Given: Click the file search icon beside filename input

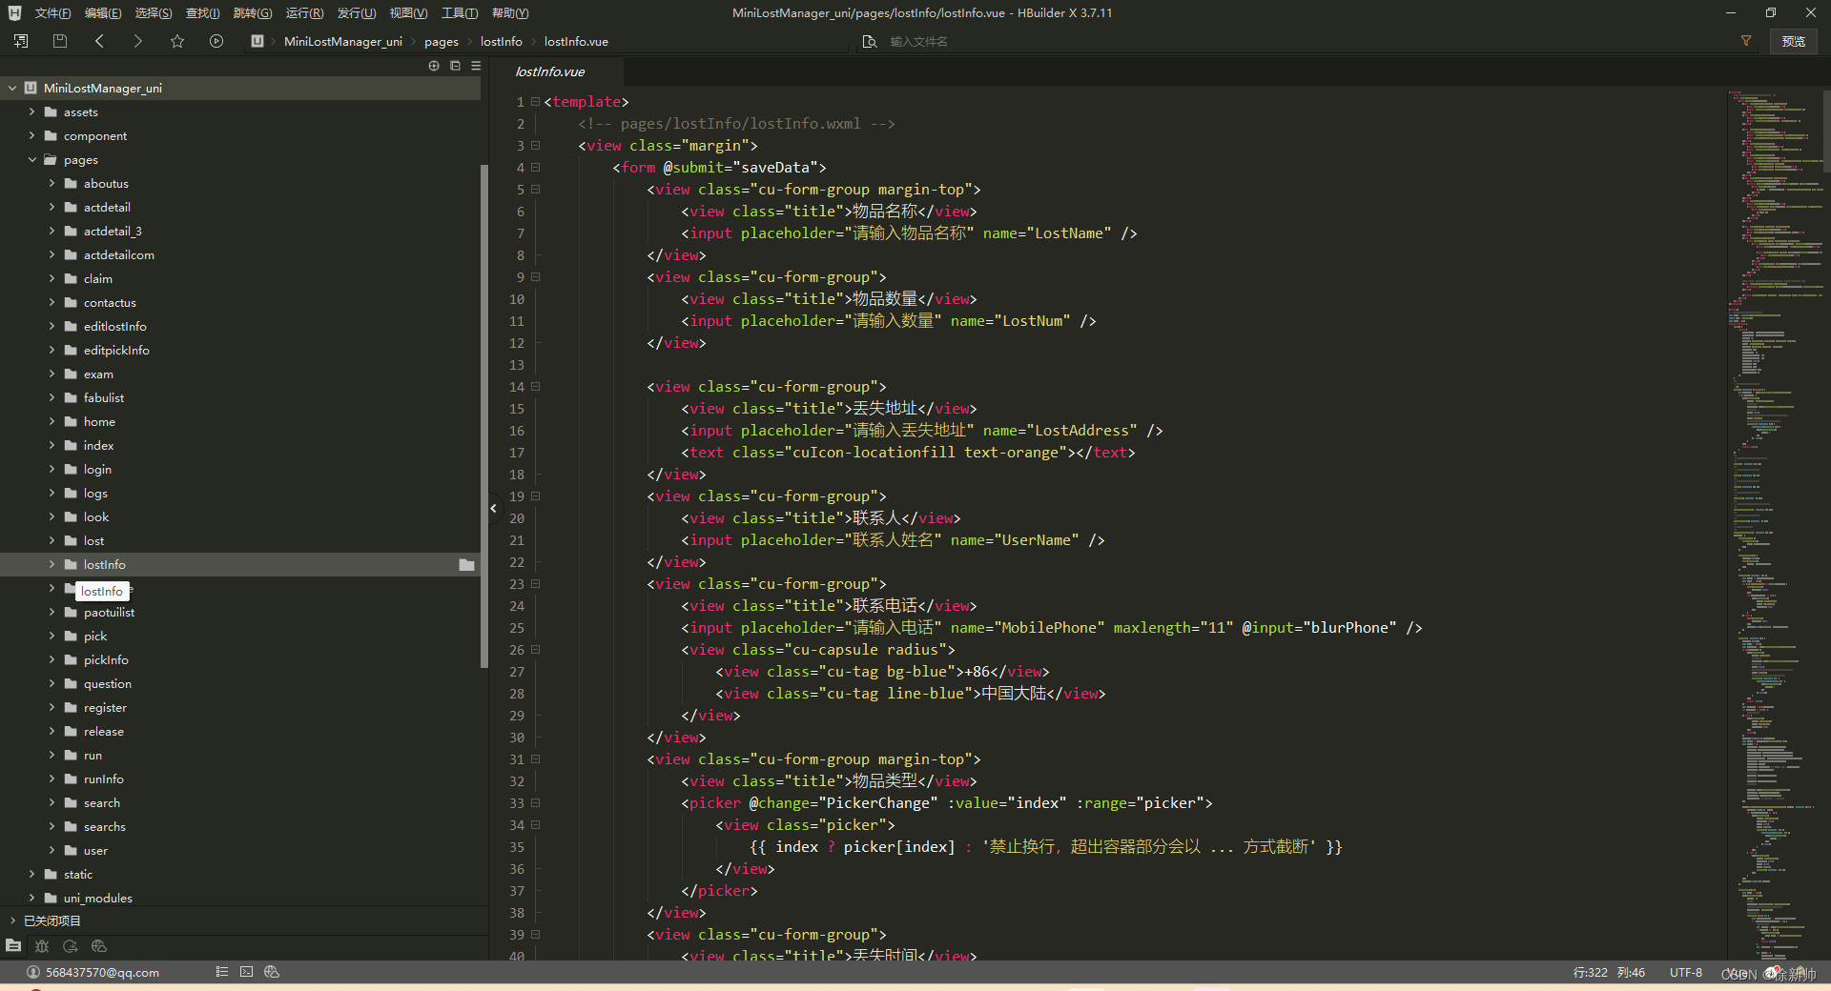Looking at the screenshot, I should pyautogui.click(x=869, y=41).
